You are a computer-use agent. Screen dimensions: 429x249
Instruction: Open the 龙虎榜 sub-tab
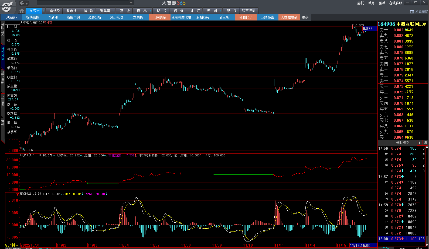138,17
